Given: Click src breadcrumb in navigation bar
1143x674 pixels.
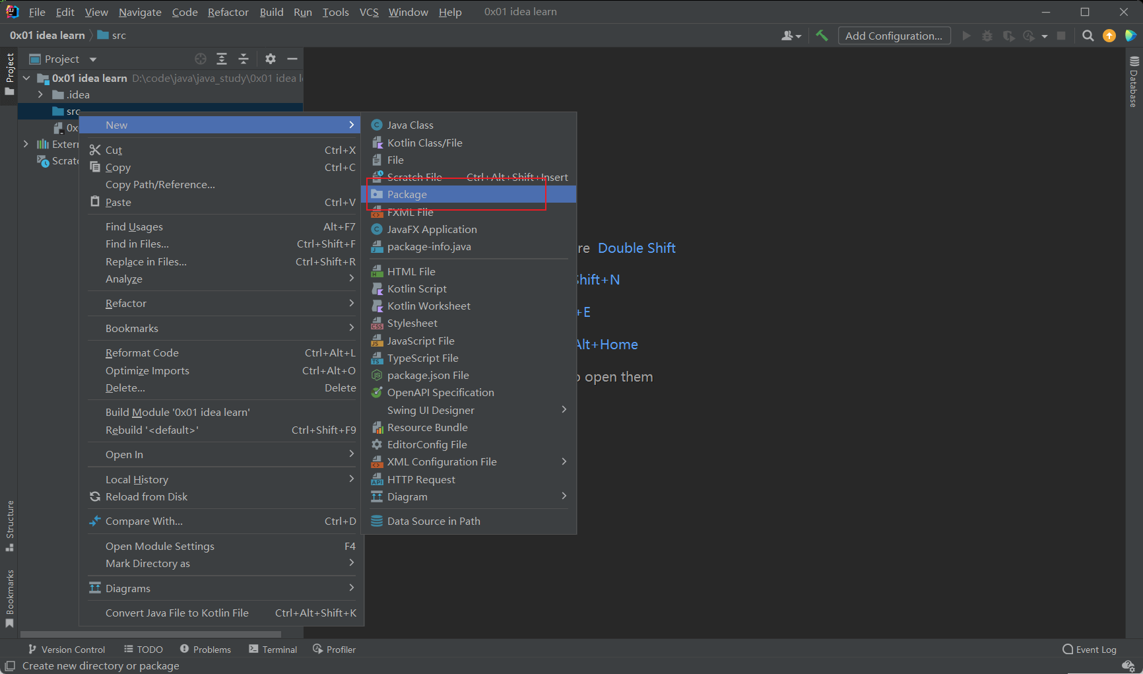Looking at the screenshot, I should (x=112, y=36).
